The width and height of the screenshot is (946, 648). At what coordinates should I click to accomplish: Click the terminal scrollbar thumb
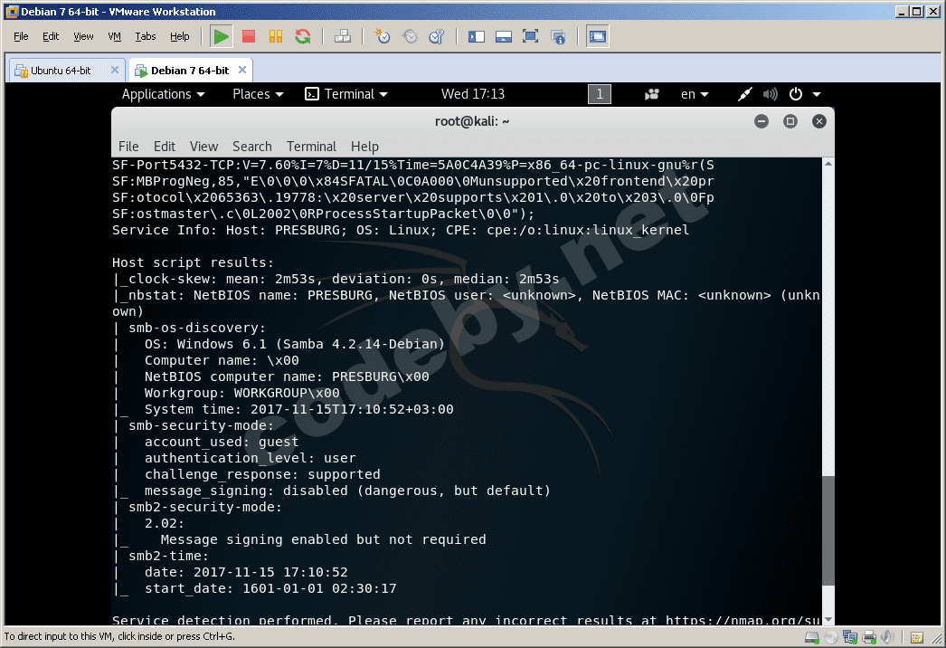pyautogui.click(x=828, y=530)
